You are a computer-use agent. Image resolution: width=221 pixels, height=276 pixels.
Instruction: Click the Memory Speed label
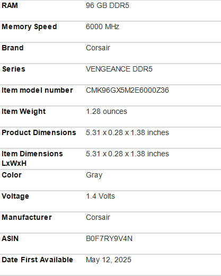29,27
